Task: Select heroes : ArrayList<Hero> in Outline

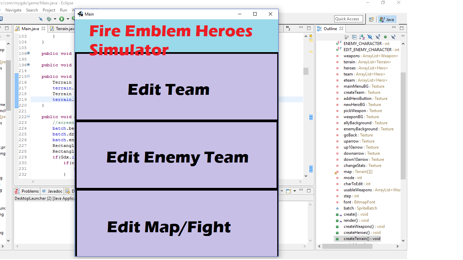Action: [x=366, y=68]
